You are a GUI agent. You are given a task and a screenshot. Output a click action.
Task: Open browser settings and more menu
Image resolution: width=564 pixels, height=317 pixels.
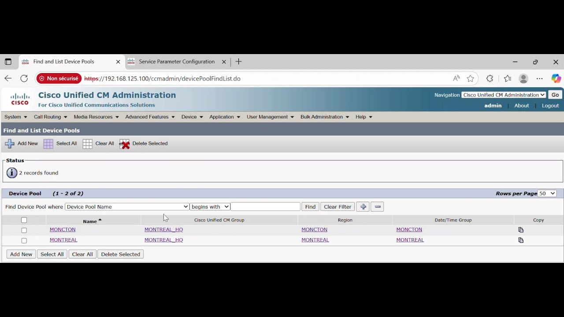click(540, 78)
